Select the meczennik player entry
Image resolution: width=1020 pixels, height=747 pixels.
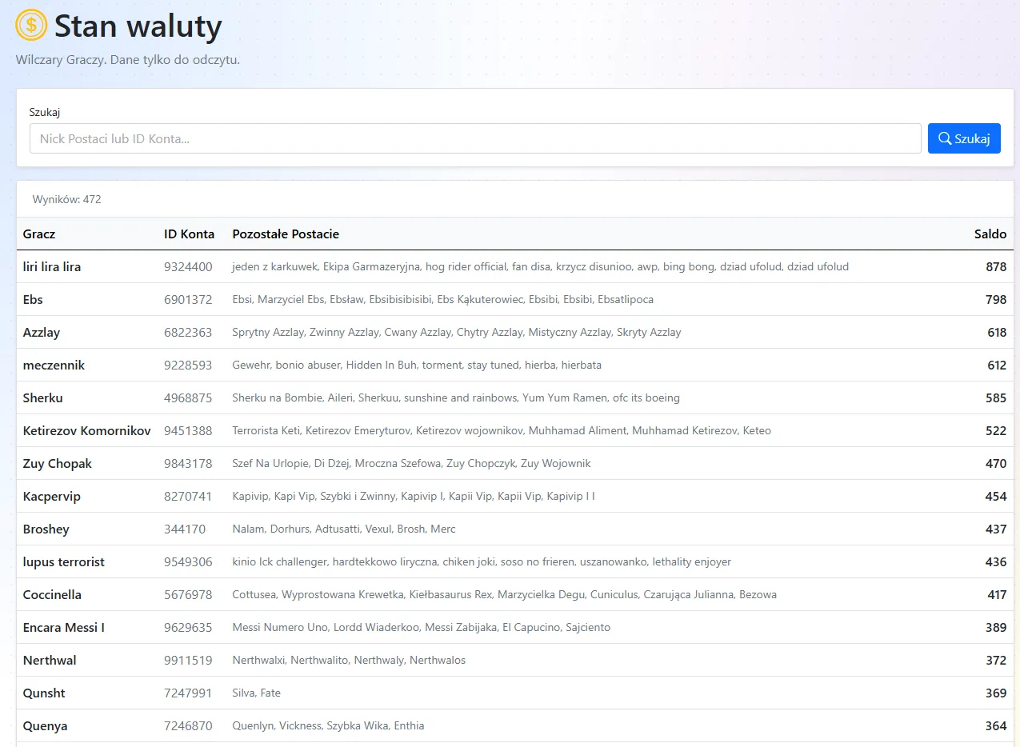(54, 366)
